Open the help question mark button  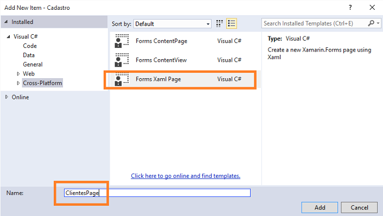pyautogui.click(x=350, y=8)
